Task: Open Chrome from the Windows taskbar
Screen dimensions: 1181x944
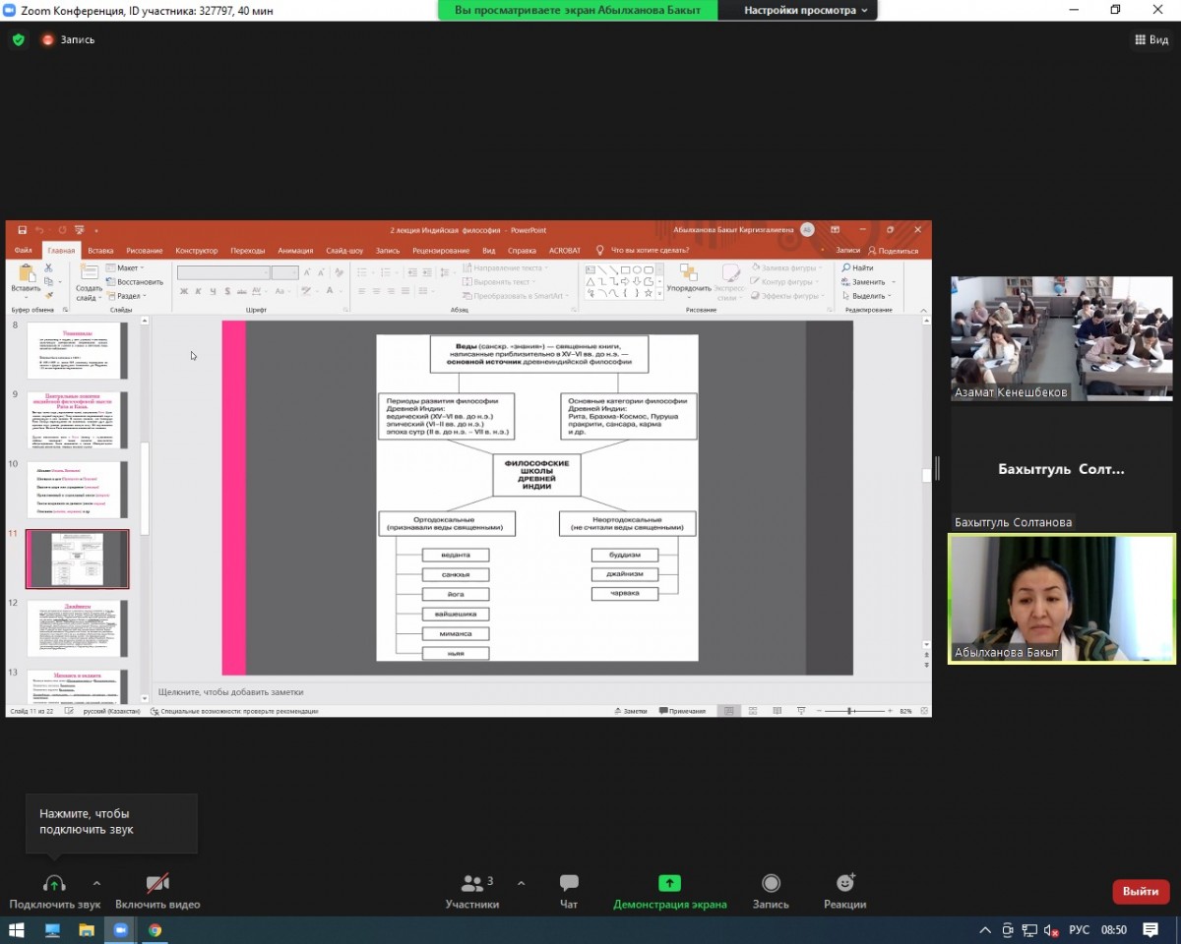Action: tap(155, 929)
